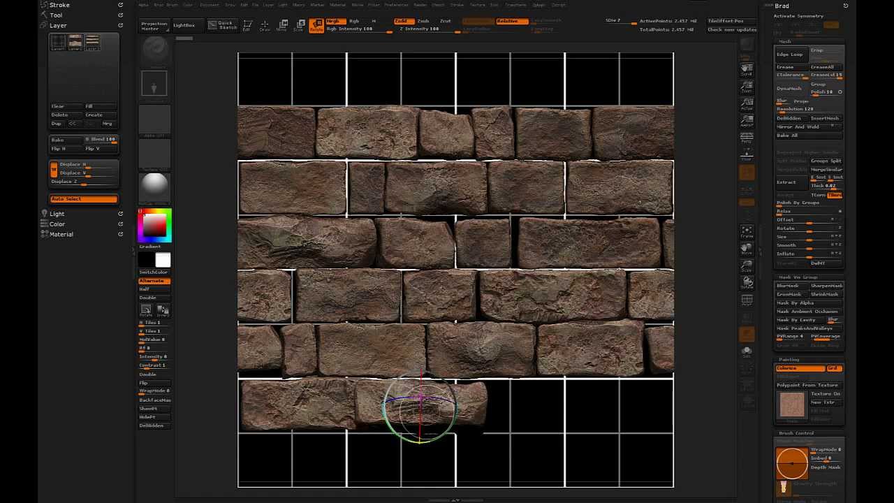Select the Move transform icon
Image resolution: width=894 pixels, height=503 pixels.
pyautogui.click(x=281, y=26)
